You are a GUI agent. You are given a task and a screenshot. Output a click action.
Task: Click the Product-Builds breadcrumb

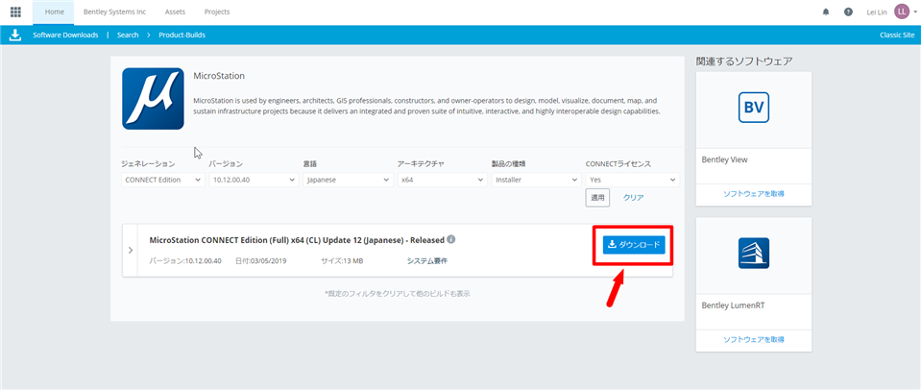coord(182,36)
